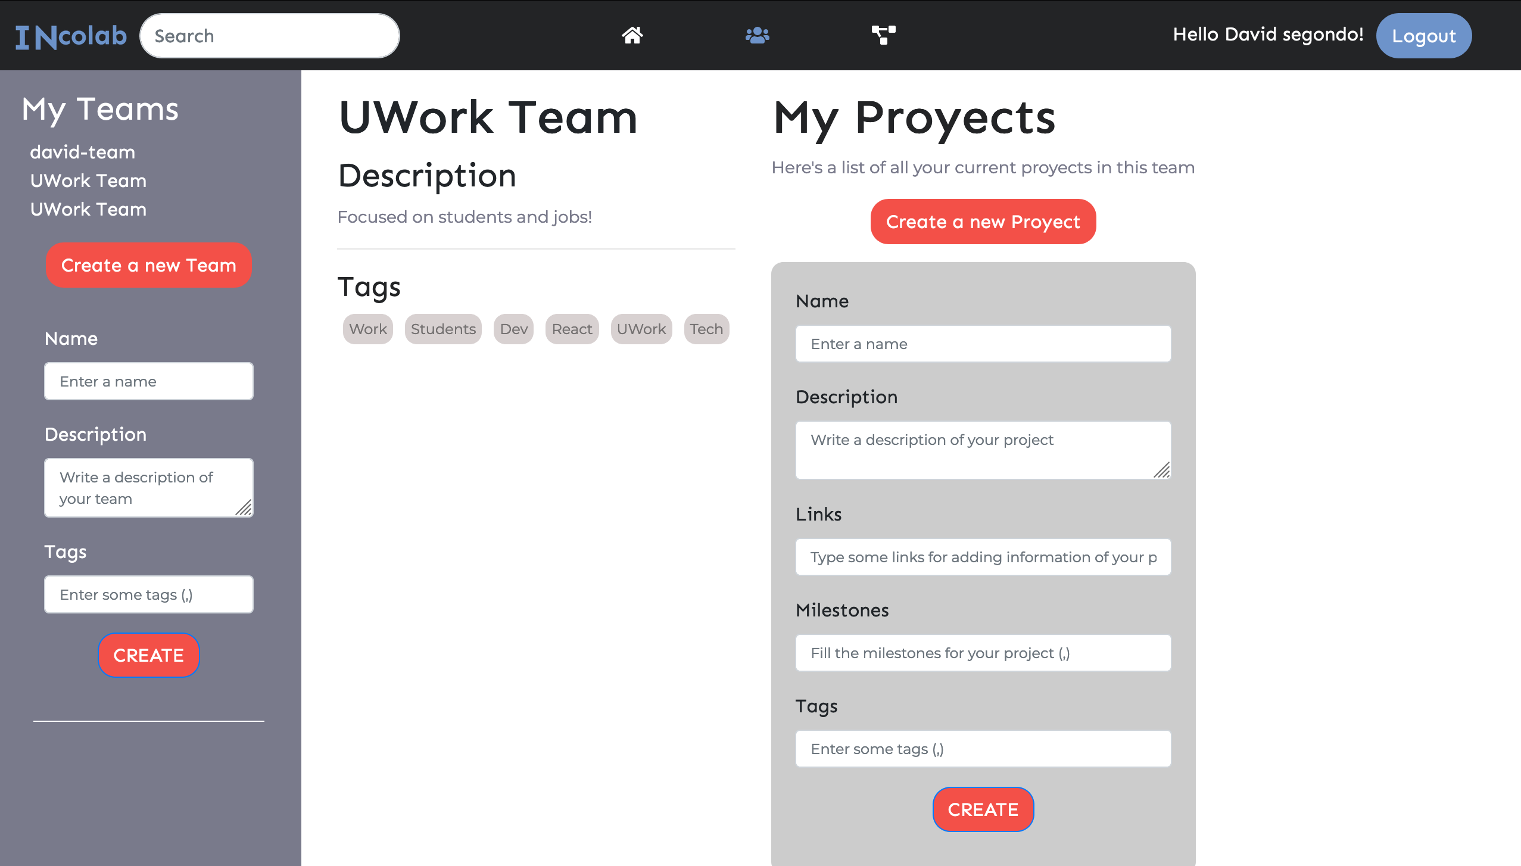Click the project Name input field
1521x866 pixels.
983,342
